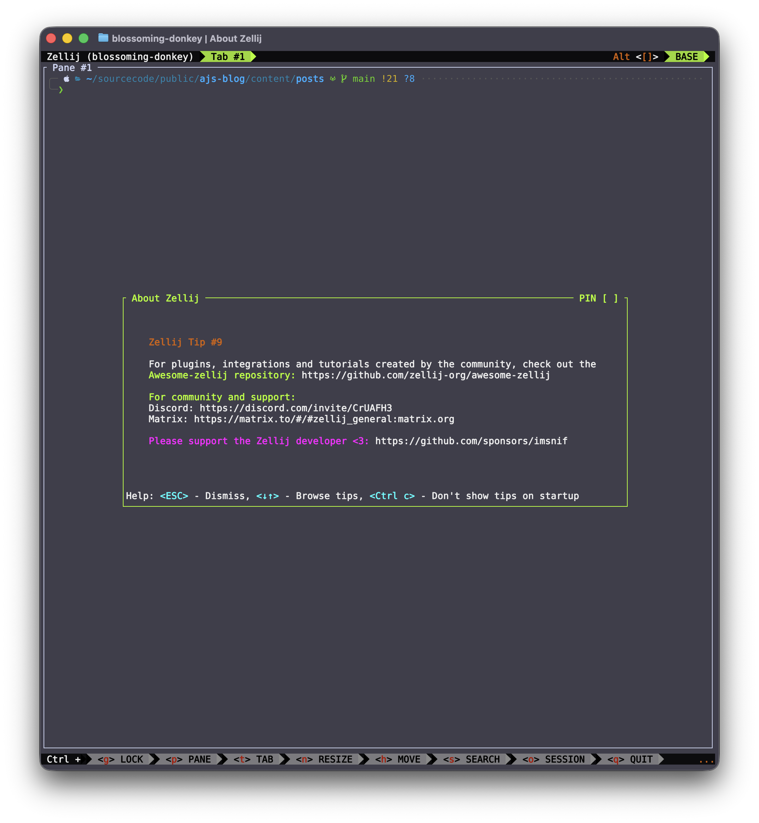Click the green fullscreen window button
The height and width of the screenshot is (823, 759).
click(84, 38)
